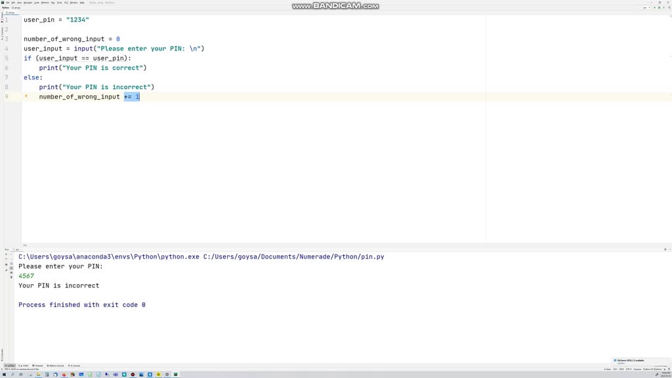Click the 4 spaces indent status
This screenshot has height=378, width=672.
pos(637,369)
